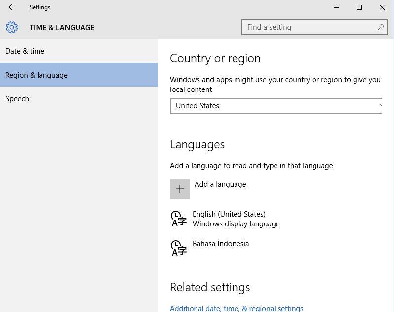The height and width of the screenshot is (312, 394).
Task: Close the Settings window
Action: pyautogui.click(x=382, y=7)
